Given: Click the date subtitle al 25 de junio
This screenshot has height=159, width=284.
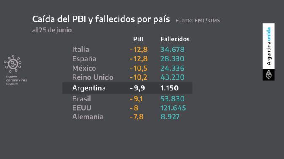Looking at the screenshot, I should click(52, 30).
